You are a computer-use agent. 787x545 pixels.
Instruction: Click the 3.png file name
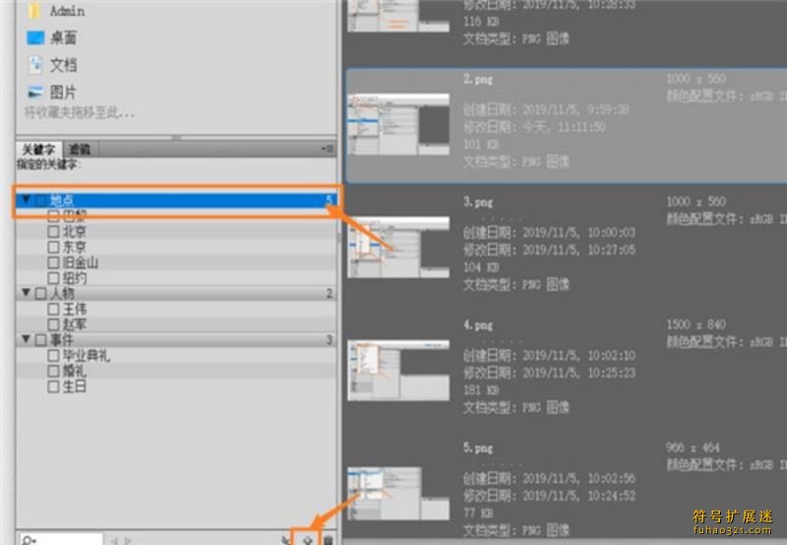pyautogui.click(x=478, y=203)
